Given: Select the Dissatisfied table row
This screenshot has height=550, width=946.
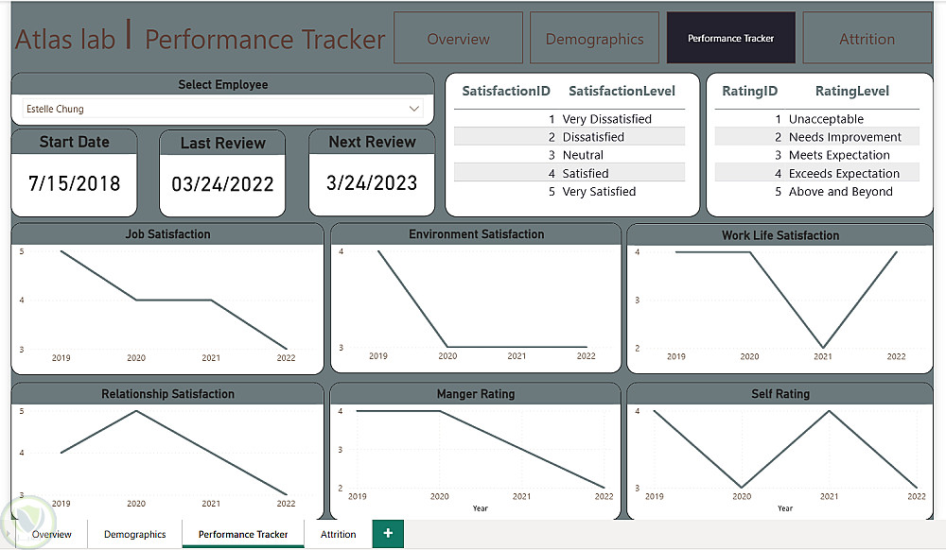Looking at the screenshot, I should tap(569, 137).
